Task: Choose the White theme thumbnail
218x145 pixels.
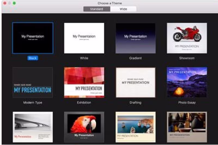Action: (84, 38)
